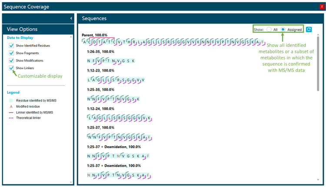The width and height of the screenshot is (326, 187).
Task: Collapse the View Options panel arrow
Action: tap(71, 18)
